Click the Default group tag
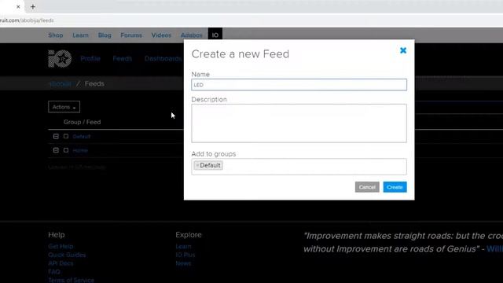 point(208,165)
